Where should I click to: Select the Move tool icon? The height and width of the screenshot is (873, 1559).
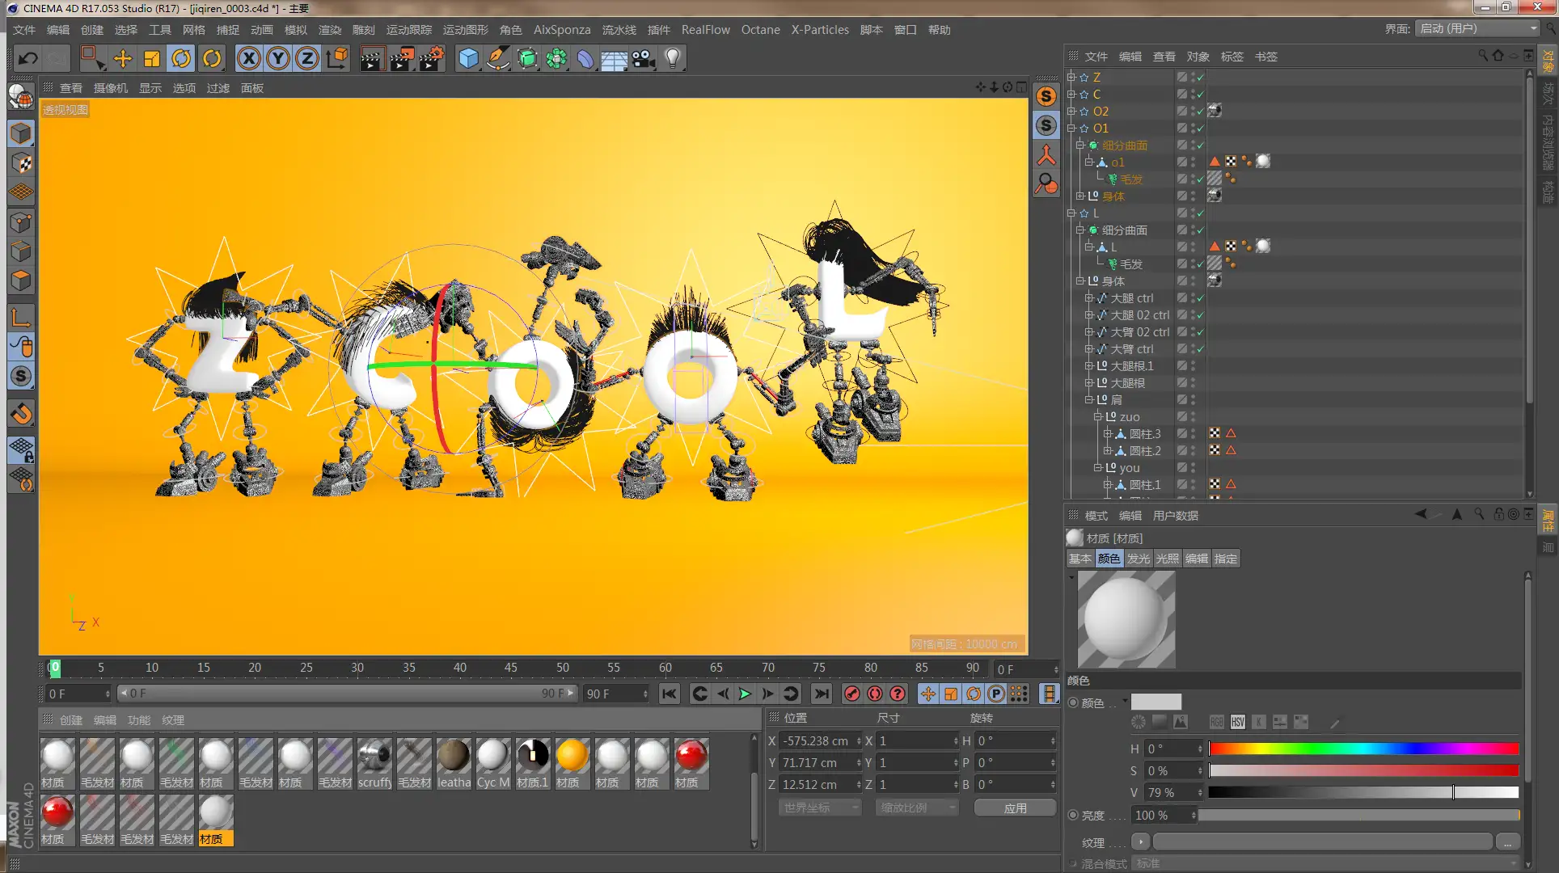(x=122, y=58)
